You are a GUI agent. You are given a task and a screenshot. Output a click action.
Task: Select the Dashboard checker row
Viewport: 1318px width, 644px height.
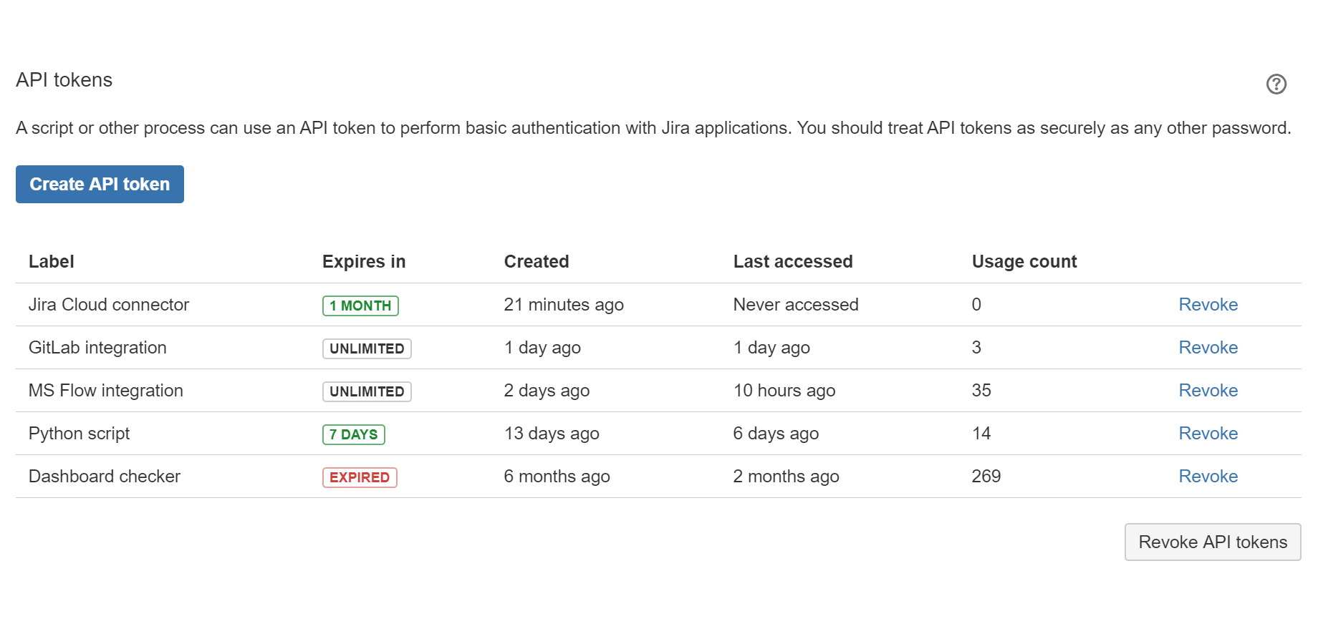click(104, 476)
